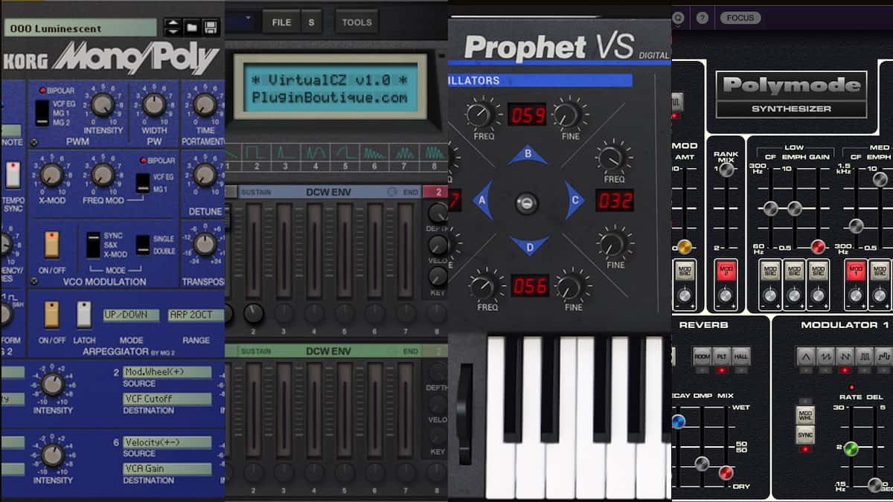
Task: Click the red MOD 2 source button
Action: (726, 270)
